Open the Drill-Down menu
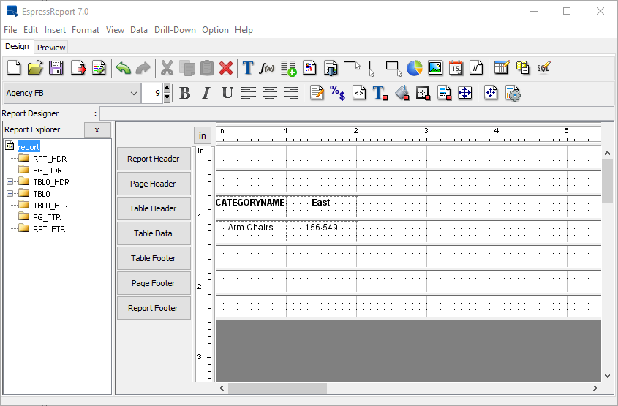Screen dimensions: 618x406 [175, 30]
